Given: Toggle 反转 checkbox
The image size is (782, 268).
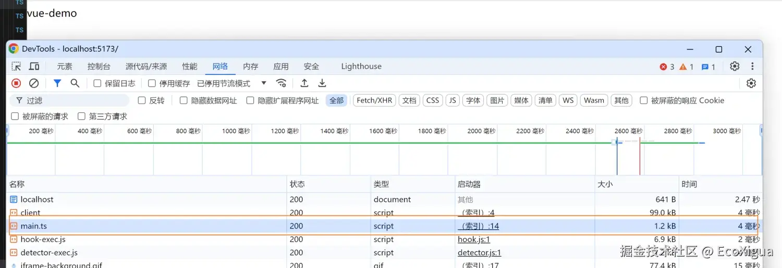Looking at the screenshot, I should pyautogui.click(x=142, y=100).
